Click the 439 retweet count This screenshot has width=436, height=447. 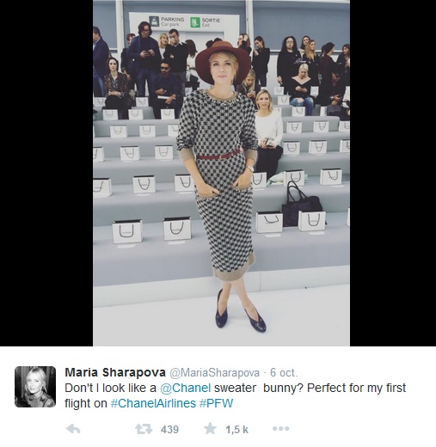pyautogui.click(x=169, y=430)
